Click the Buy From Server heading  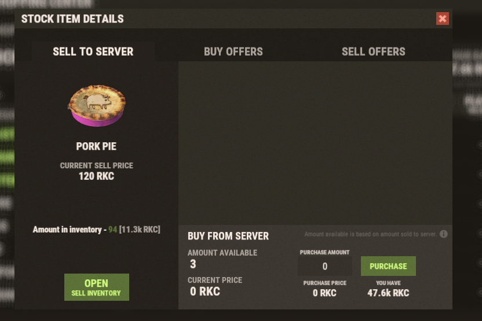coord(228,236)
